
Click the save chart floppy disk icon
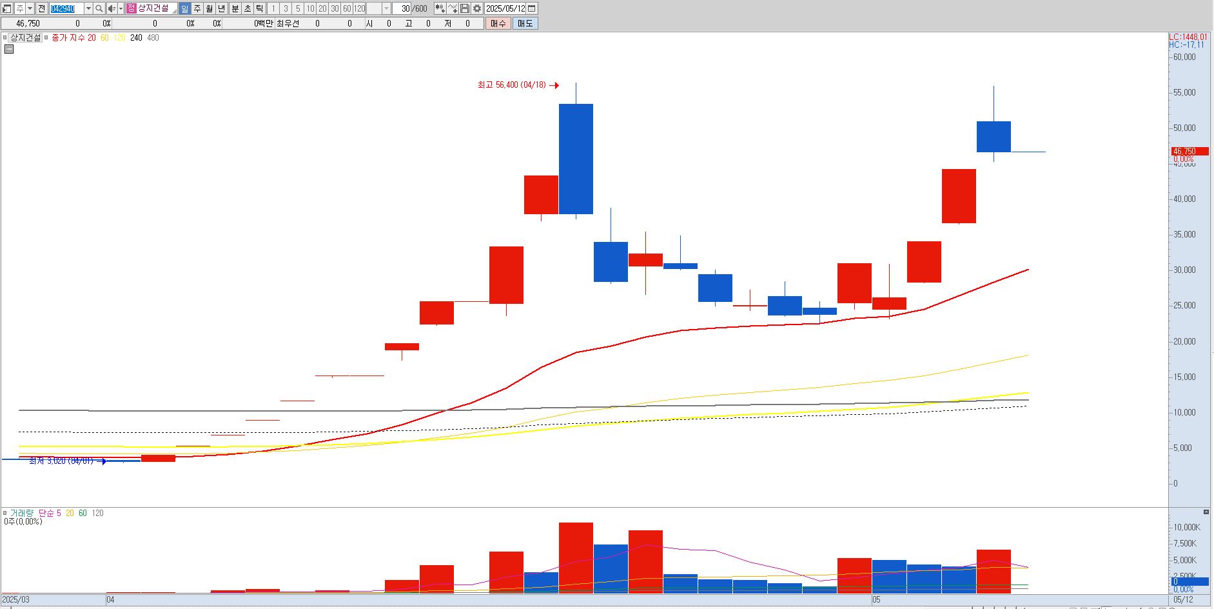coord(465,8)
